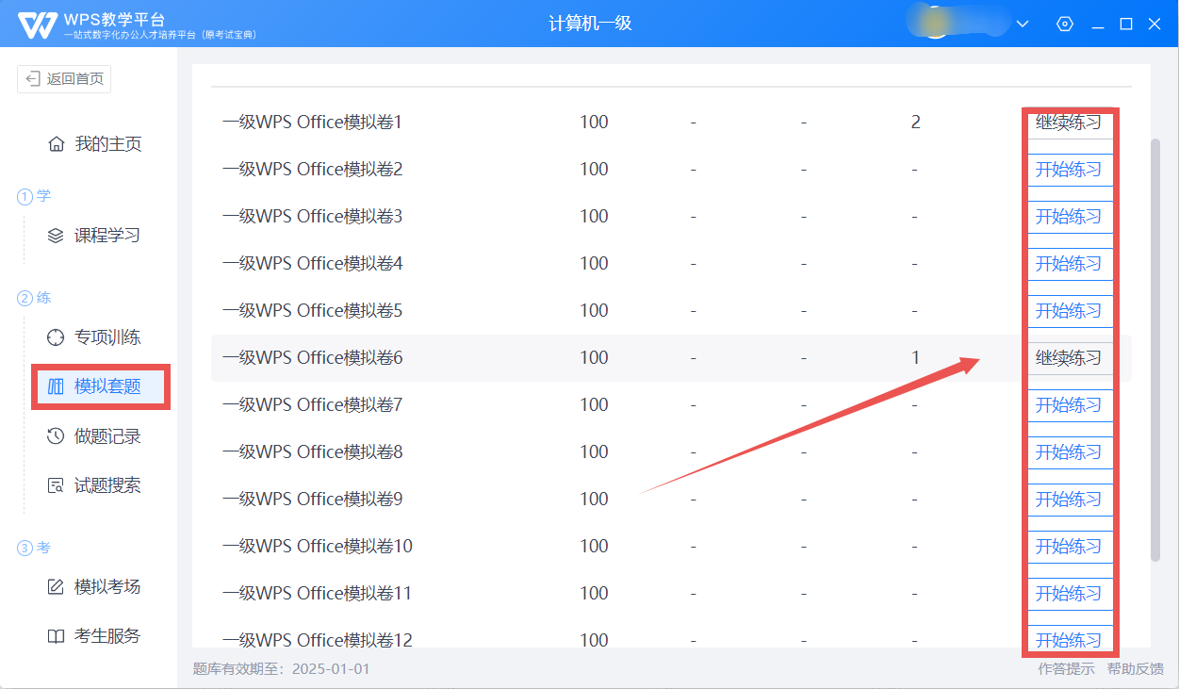Start practice for 模拟卷2
Screen dimensions: 1179x689
(x=1068, y=170)
